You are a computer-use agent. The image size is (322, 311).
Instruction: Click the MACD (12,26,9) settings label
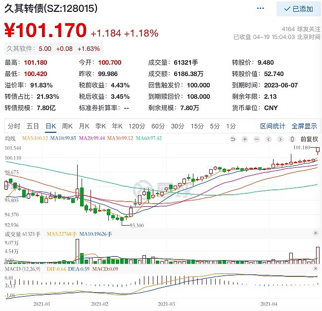(x=23, y=269)
